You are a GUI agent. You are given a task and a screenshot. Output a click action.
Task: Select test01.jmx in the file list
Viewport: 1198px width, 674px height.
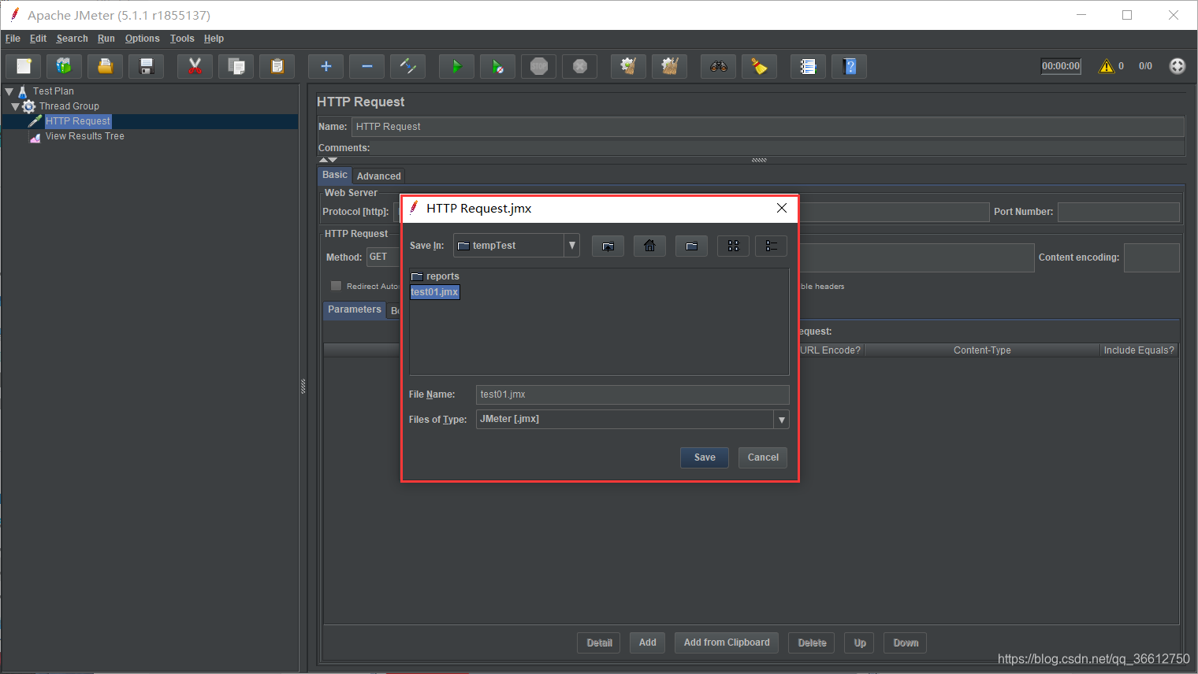(x=435, y=292)
